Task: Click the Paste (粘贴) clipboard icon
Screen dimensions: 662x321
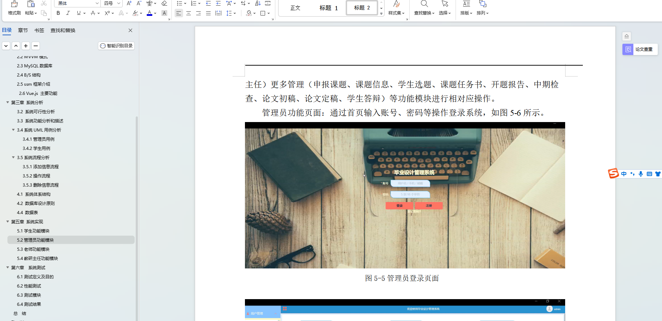Action: point(31,4)
